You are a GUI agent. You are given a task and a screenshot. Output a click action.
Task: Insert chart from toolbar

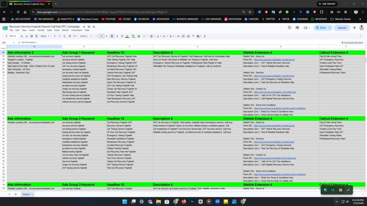click(x=189, y=36)
